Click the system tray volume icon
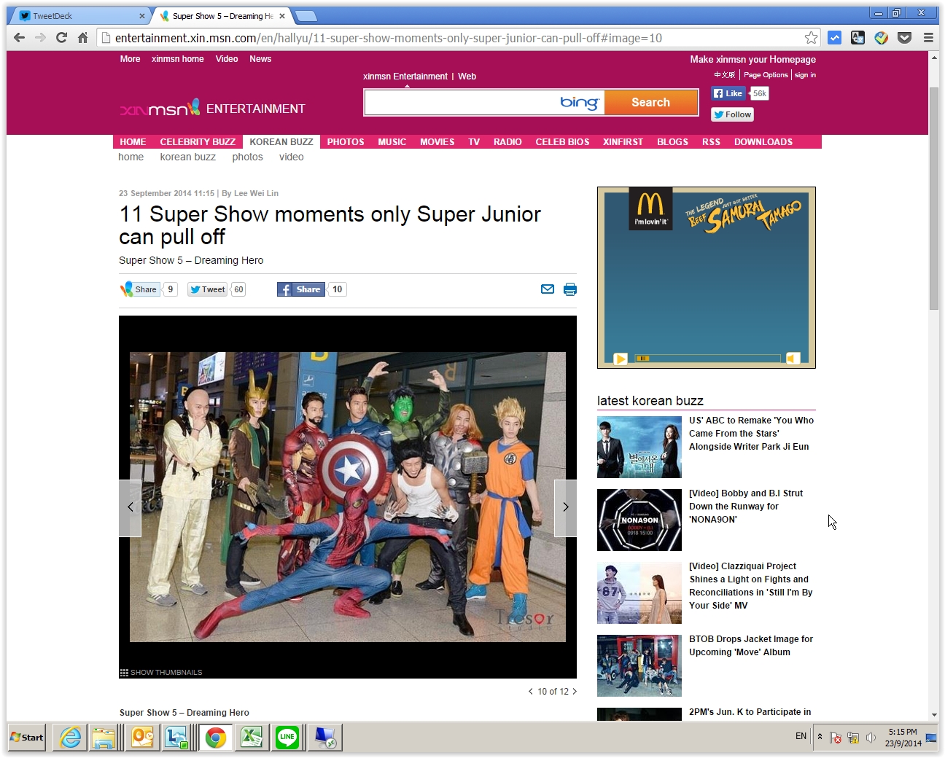 pos(871,738)
